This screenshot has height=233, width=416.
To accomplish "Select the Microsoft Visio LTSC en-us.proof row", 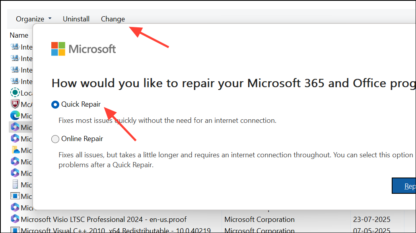I will [x=207, y=219].
